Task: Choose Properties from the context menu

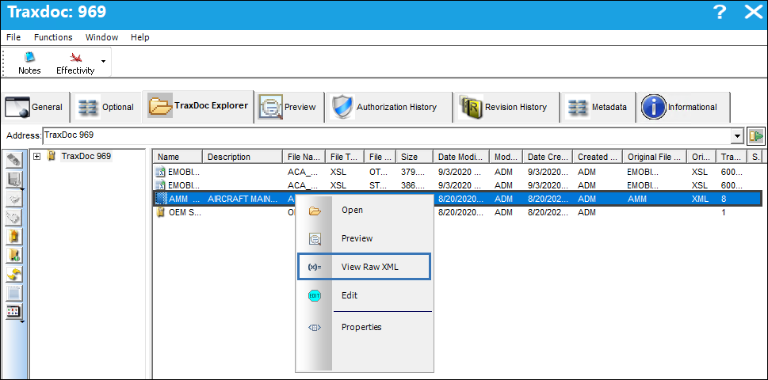Action: pos(365,328)
